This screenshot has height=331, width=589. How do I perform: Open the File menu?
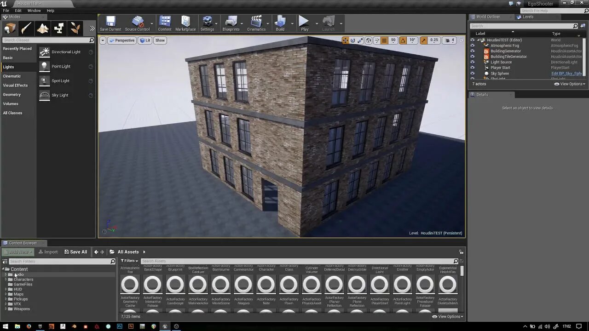point(6,11)
